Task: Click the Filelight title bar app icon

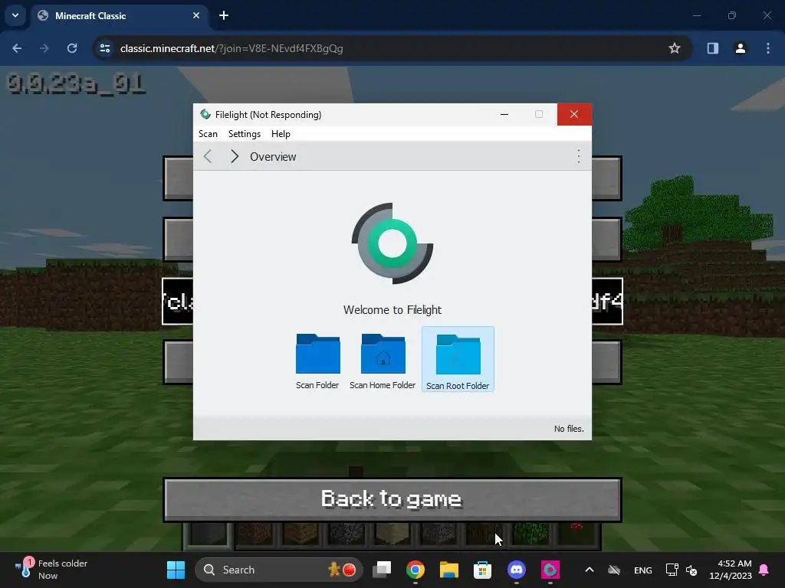Action: coord(205,115)
